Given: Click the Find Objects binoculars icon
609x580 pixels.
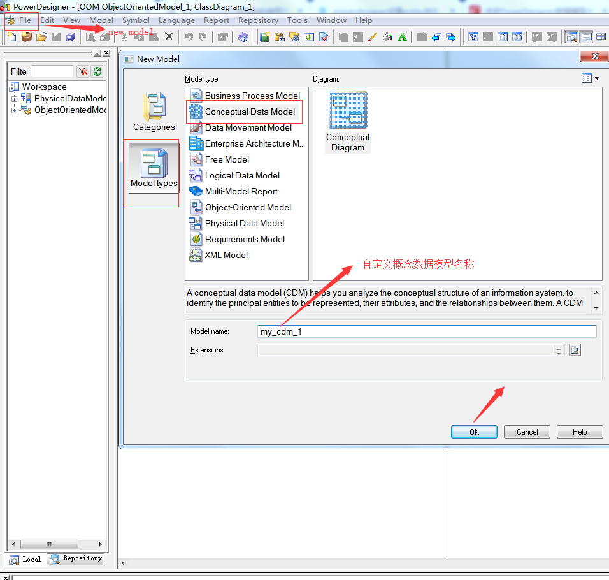Looking at the screenshot, I should pos(294,37).
